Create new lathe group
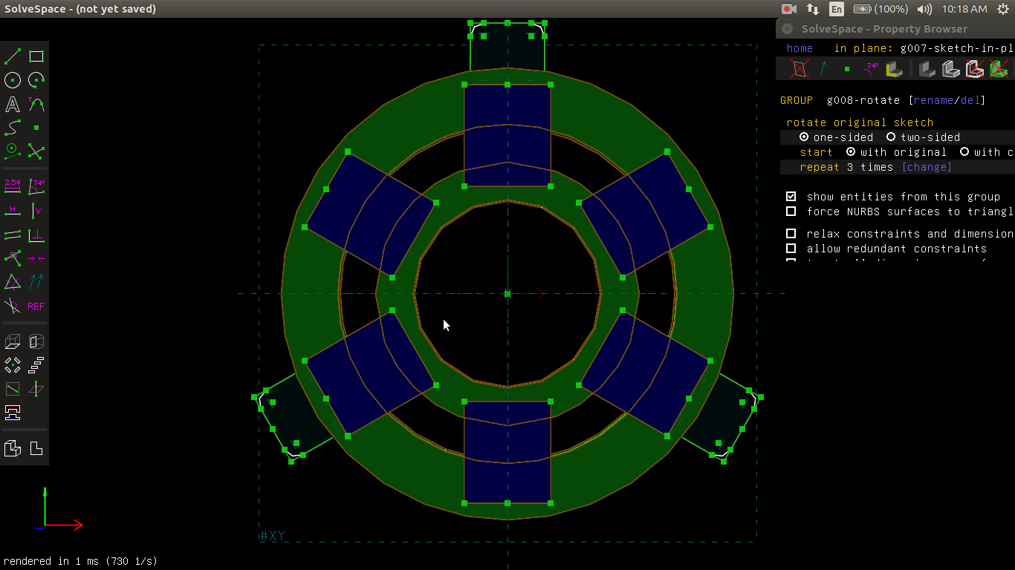 point(36,341)
